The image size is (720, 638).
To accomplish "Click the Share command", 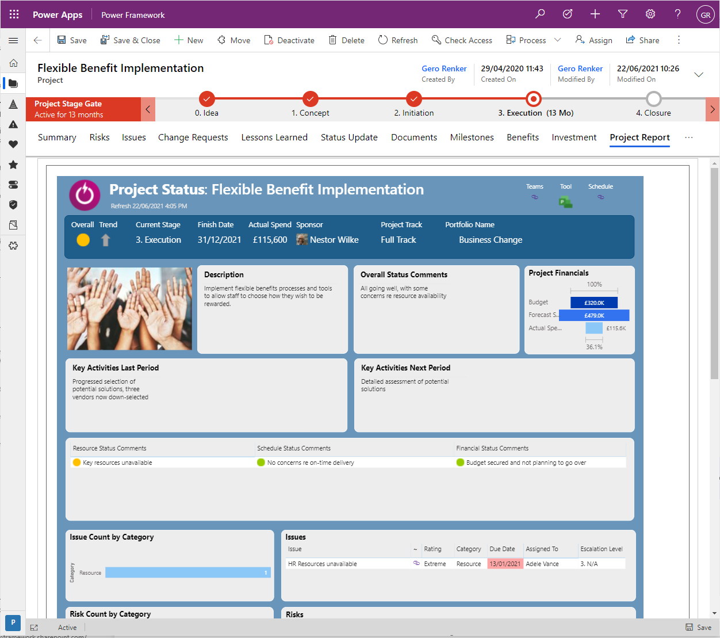I will [642, 40].
